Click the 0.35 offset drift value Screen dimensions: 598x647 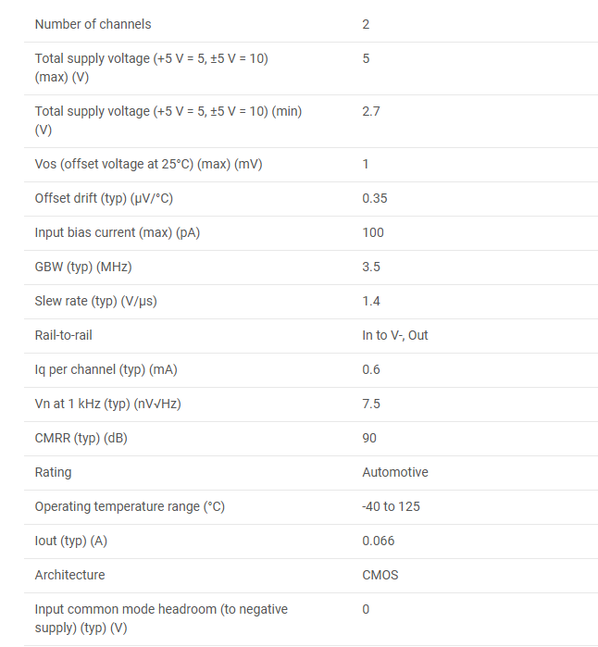(x=375, y=198)
